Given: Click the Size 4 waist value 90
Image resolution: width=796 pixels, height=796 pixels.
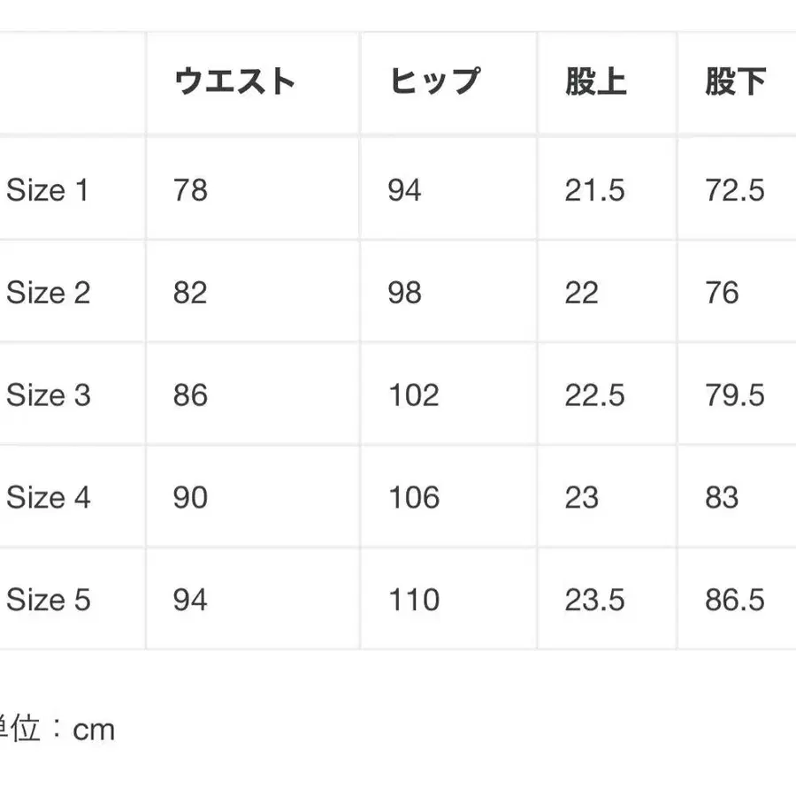Looking at the screenshot, I should click(190, 498).
